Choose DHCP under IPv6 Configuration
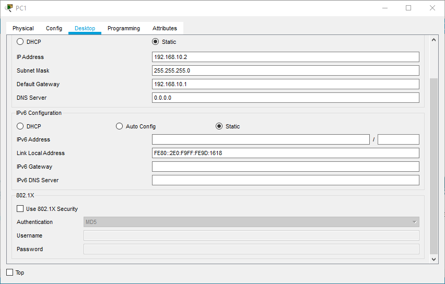The width and height of the screenshot is (445, 284). tap(20, 126)
